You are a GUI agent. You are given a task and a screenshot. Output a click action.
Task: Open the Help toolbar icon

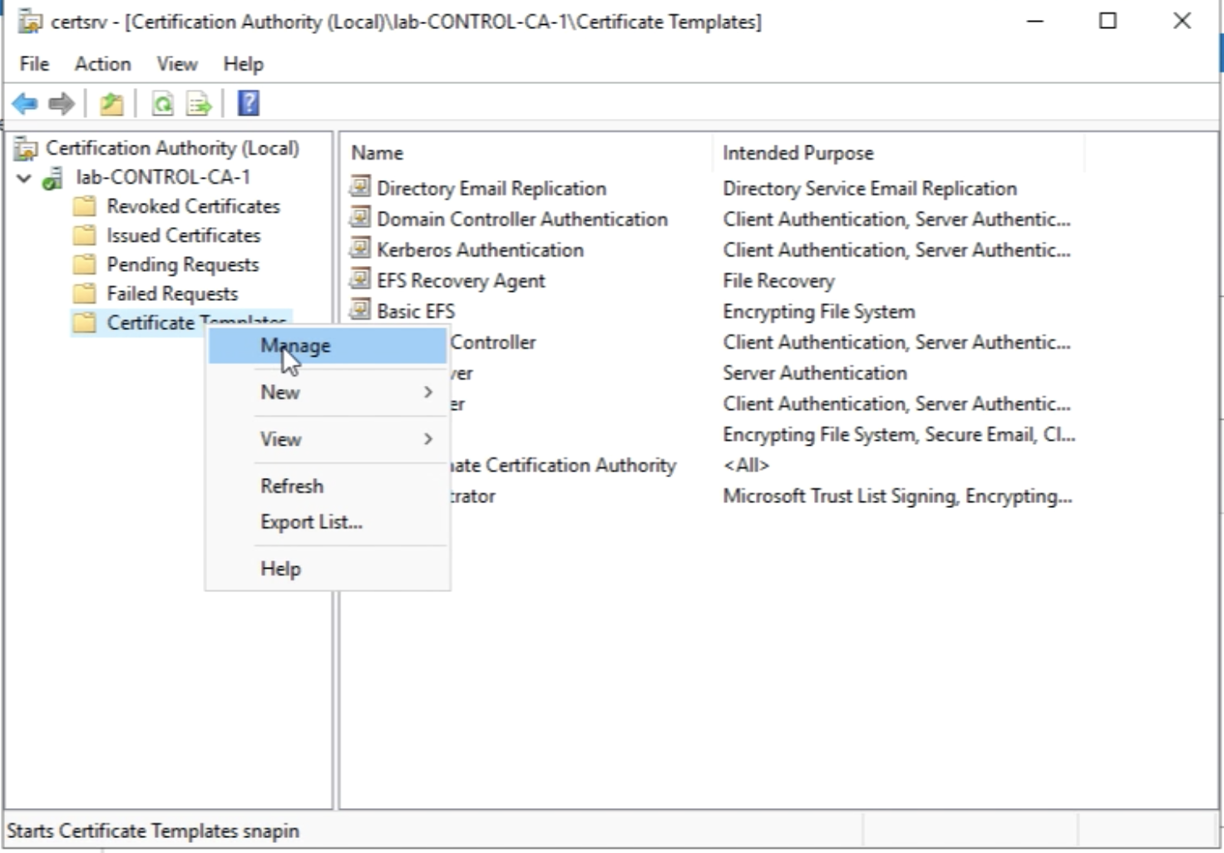pos(248,103)
